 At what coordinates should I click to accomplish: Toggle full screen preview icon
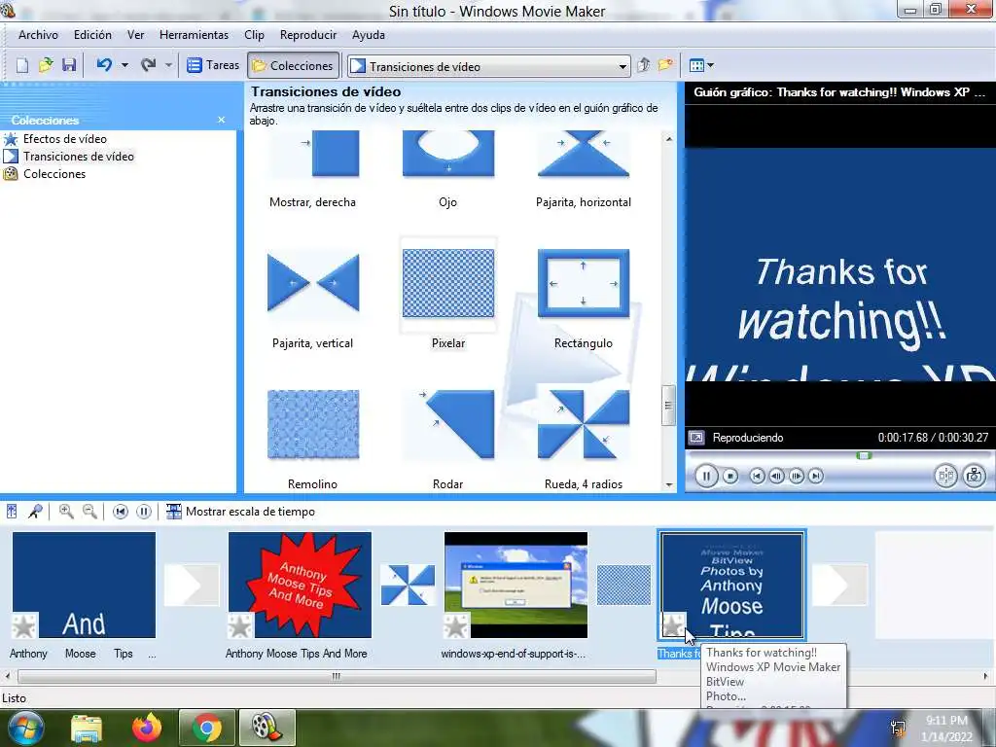[x=696, y=438]
